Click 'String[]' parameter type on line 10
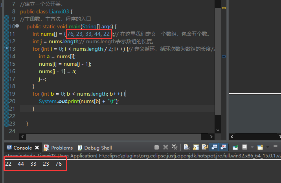 (x=91, y=26)
